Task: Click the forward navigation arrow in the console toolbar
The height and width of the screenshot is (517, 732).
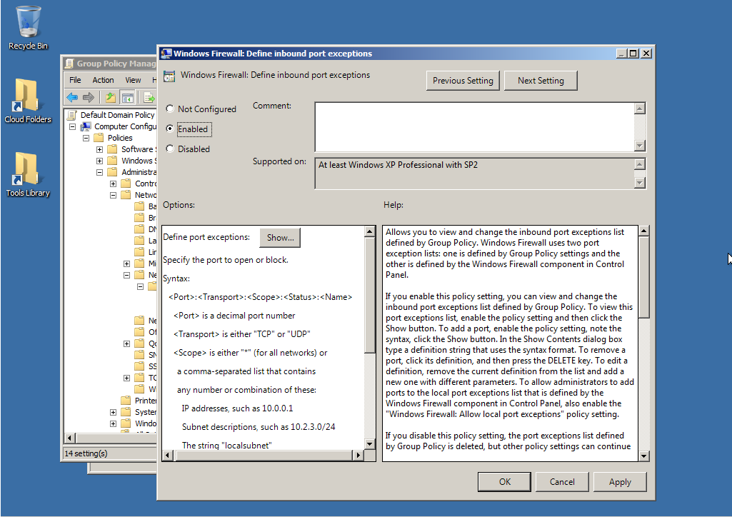Action: click(x=89, y=97)
